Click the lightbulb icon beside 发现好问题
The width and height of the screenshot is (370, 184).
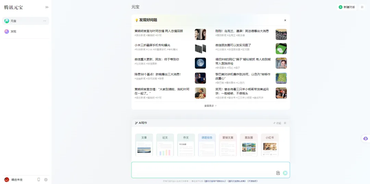point(136,20)
